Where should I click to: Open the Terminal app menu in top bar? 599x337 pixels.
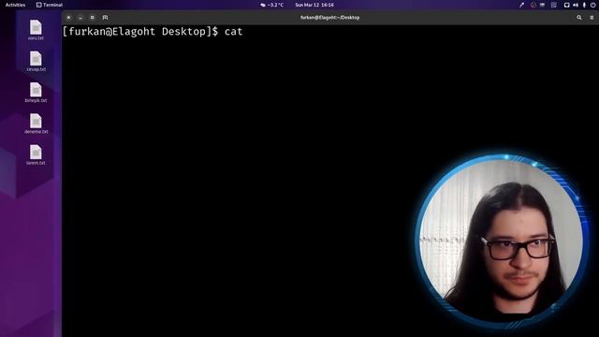(x=50, y=5)
